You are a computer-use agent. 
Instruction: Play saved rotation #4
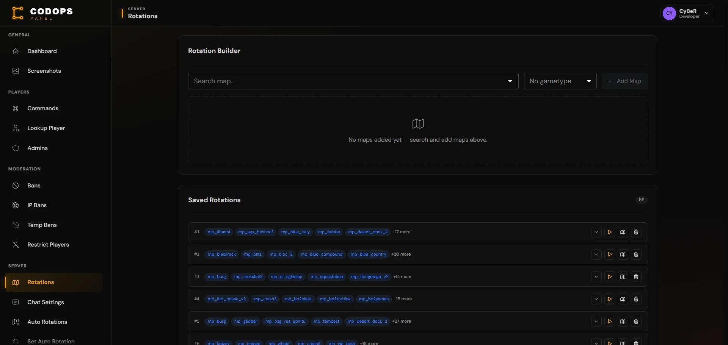click(x=609, y=299)
